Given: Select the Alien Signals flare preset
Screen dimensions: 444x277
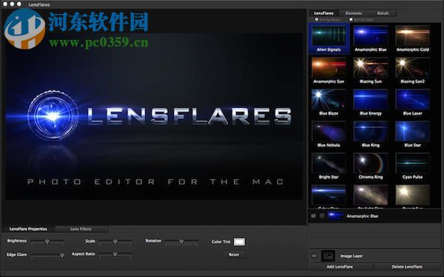Looking at the screenshot, I should coord(329,38).
